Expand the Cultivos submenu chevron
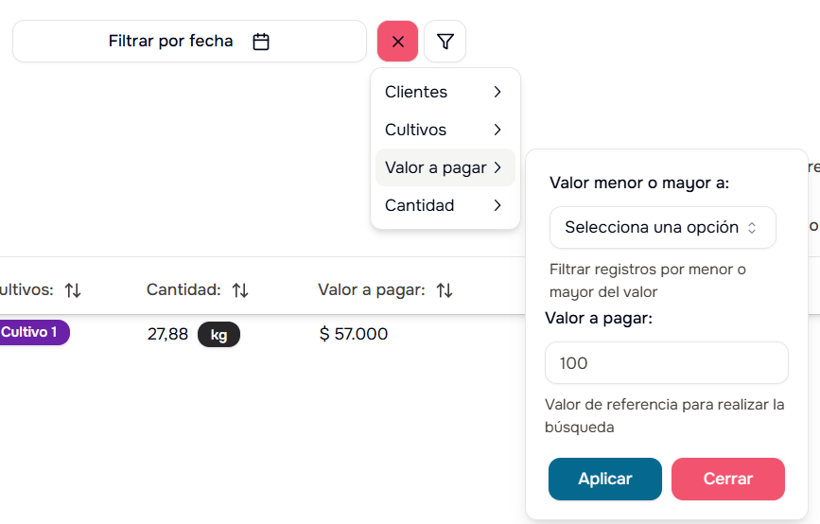This screenshot has height=524, width=820. (497, 130)
